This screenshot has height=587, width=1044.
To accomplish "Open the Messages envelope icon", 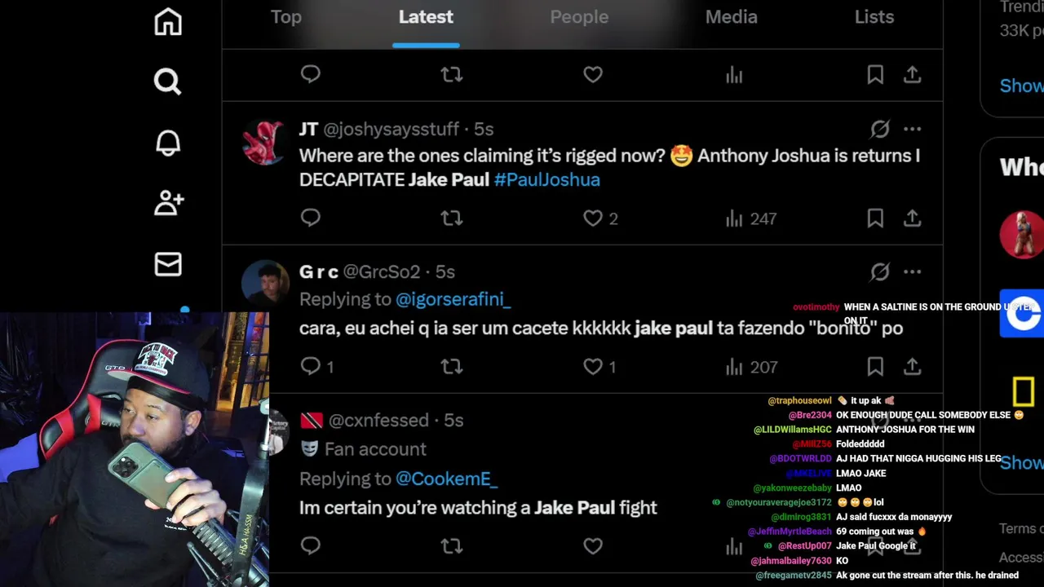I will tap(168, 264).
